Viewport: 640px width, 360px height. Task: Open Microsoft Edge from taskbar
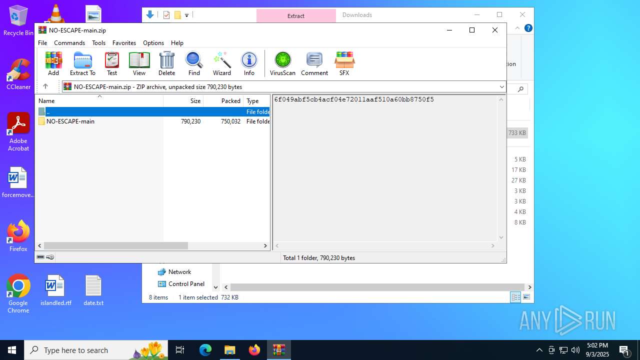tap(205, 350)
